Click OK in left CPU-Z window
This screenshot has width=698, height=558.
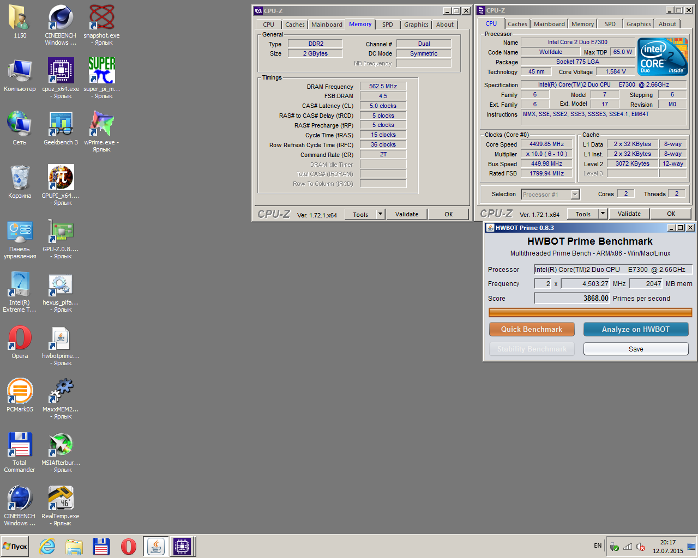click(449, 214)
